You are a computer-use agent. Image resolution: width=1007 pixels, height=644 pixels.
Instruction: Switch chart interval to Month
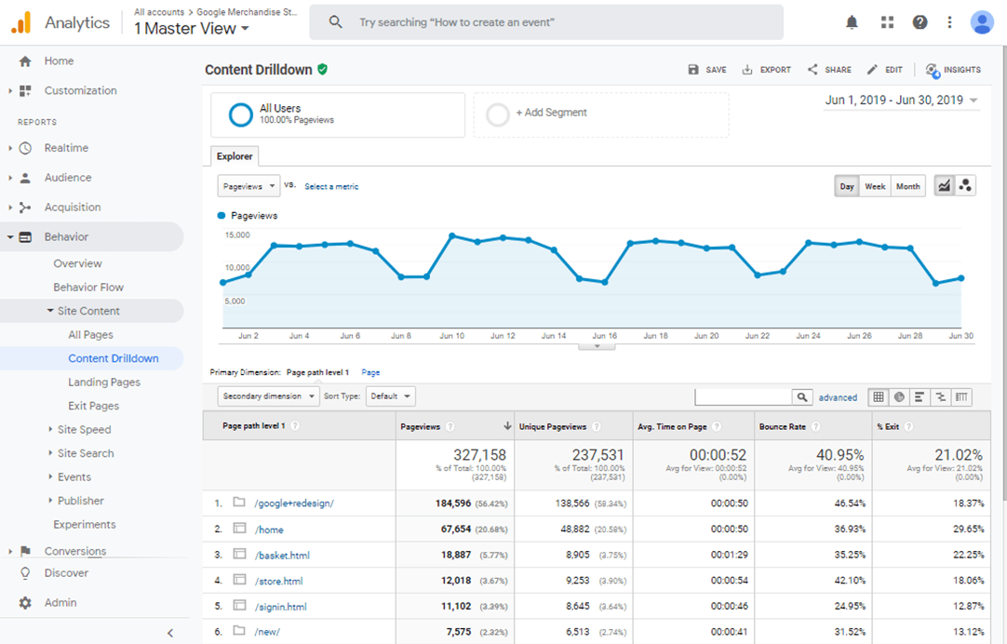(x=907, y=186)
